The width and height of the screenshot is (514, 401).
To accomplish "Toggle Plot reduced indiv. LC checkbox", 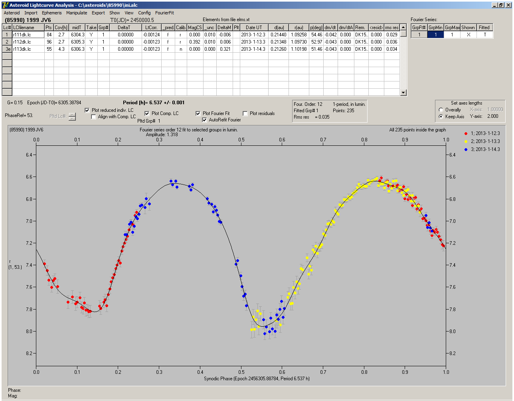I will pyautogui.click(x=87, y=110).
